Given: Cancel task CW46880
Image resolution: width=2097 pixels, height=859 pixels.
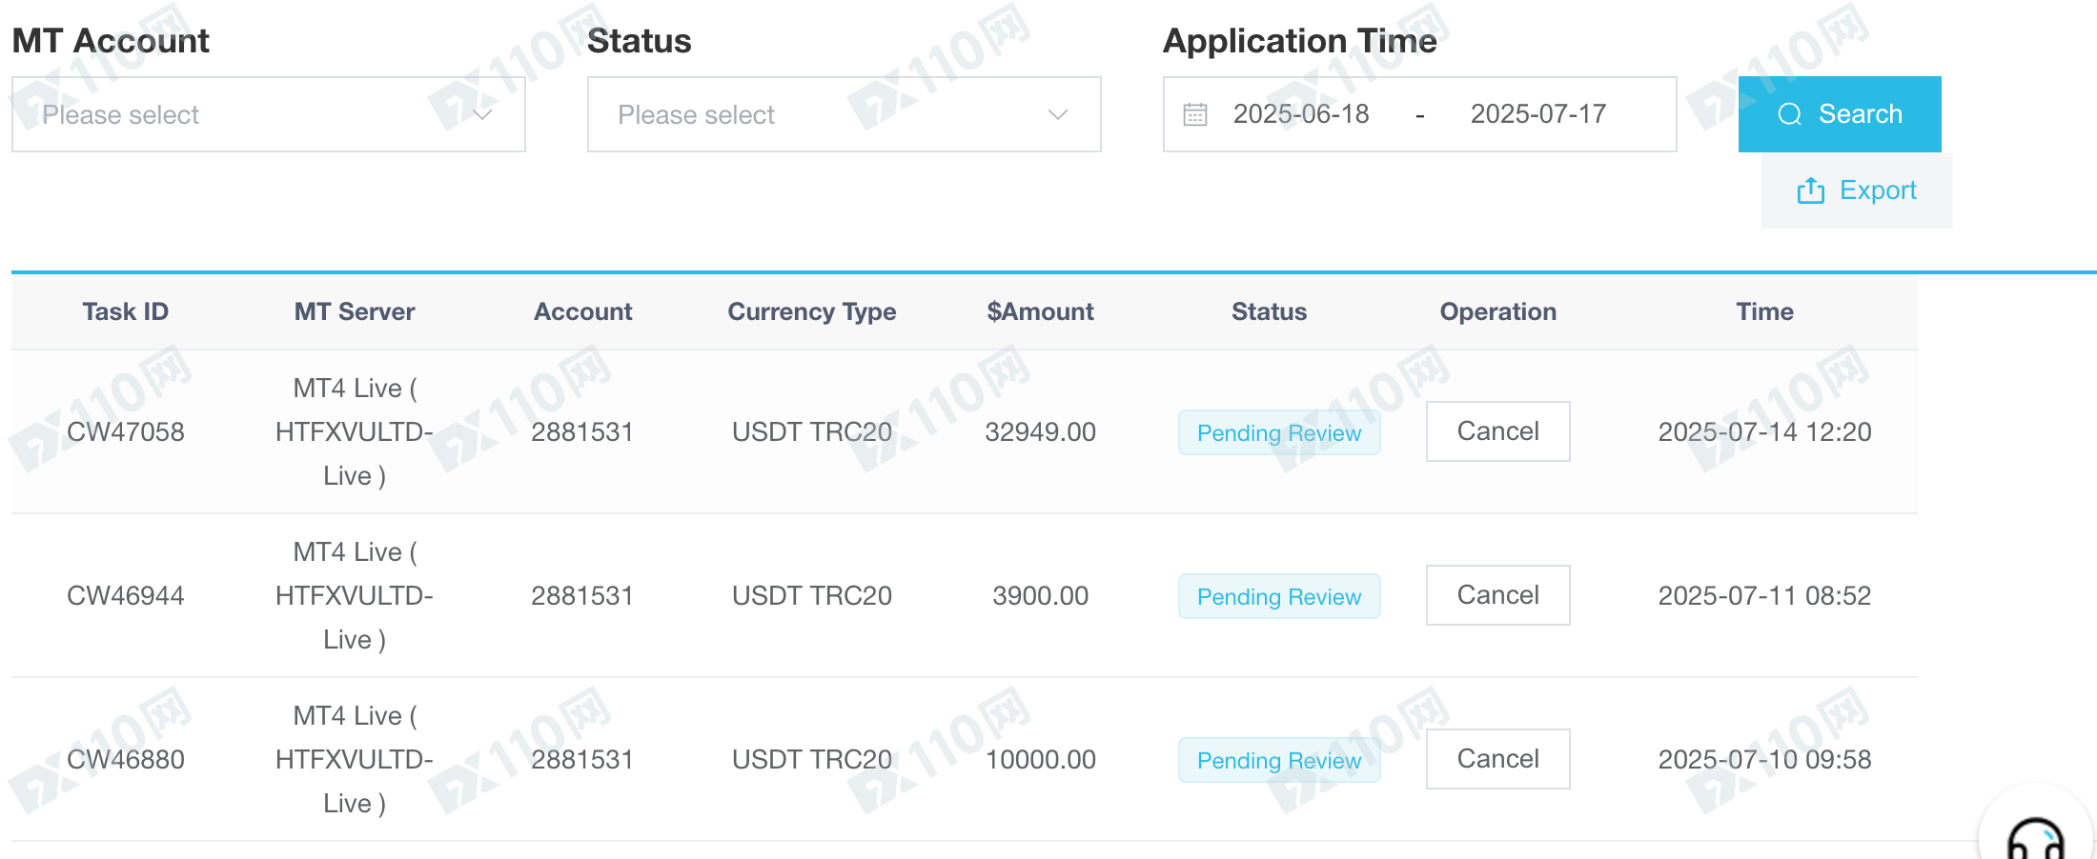Looking at the screenshot, I should [x=1497, y=759].
